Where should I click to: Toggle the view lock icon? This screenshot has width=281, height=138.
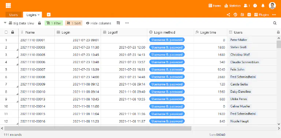40,23
